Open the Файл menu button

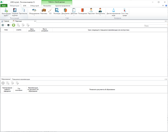(4, 5)
